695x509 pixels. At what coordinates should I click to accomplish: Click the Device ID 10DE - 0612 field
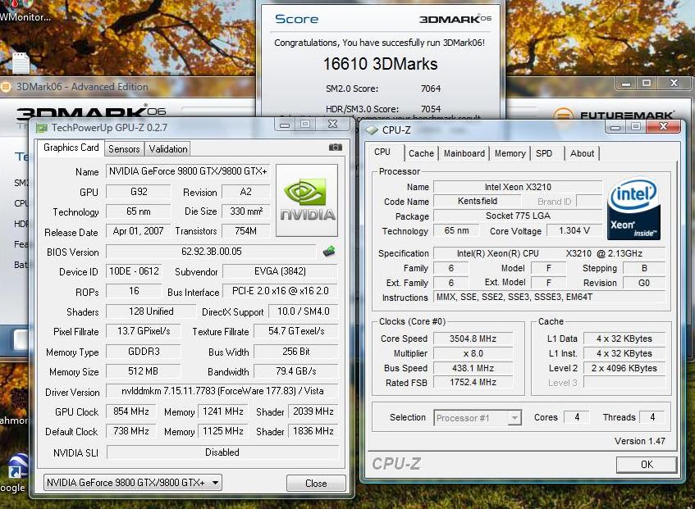click(x=134, y=271)
